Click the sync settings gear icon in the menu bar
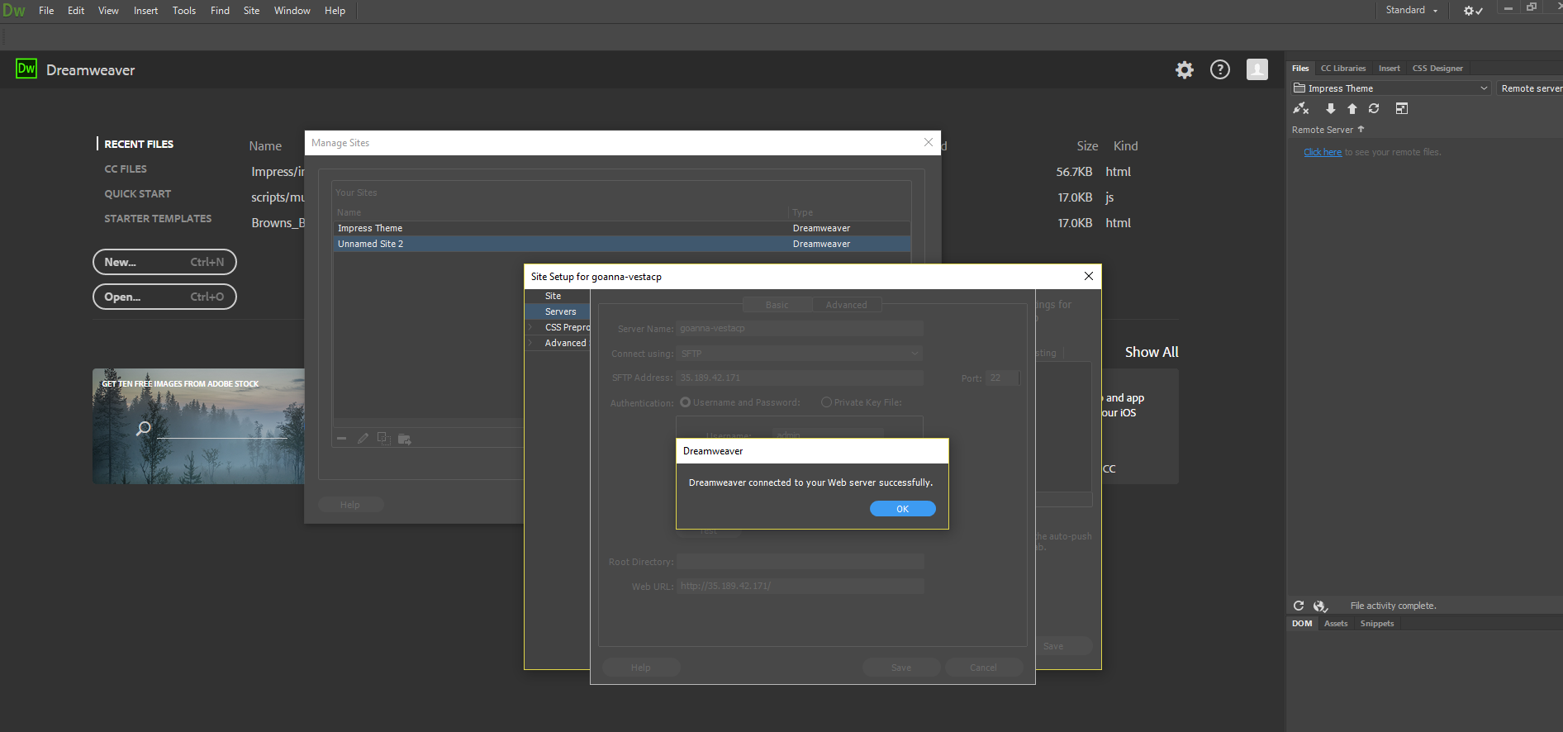 [1473, 11]
